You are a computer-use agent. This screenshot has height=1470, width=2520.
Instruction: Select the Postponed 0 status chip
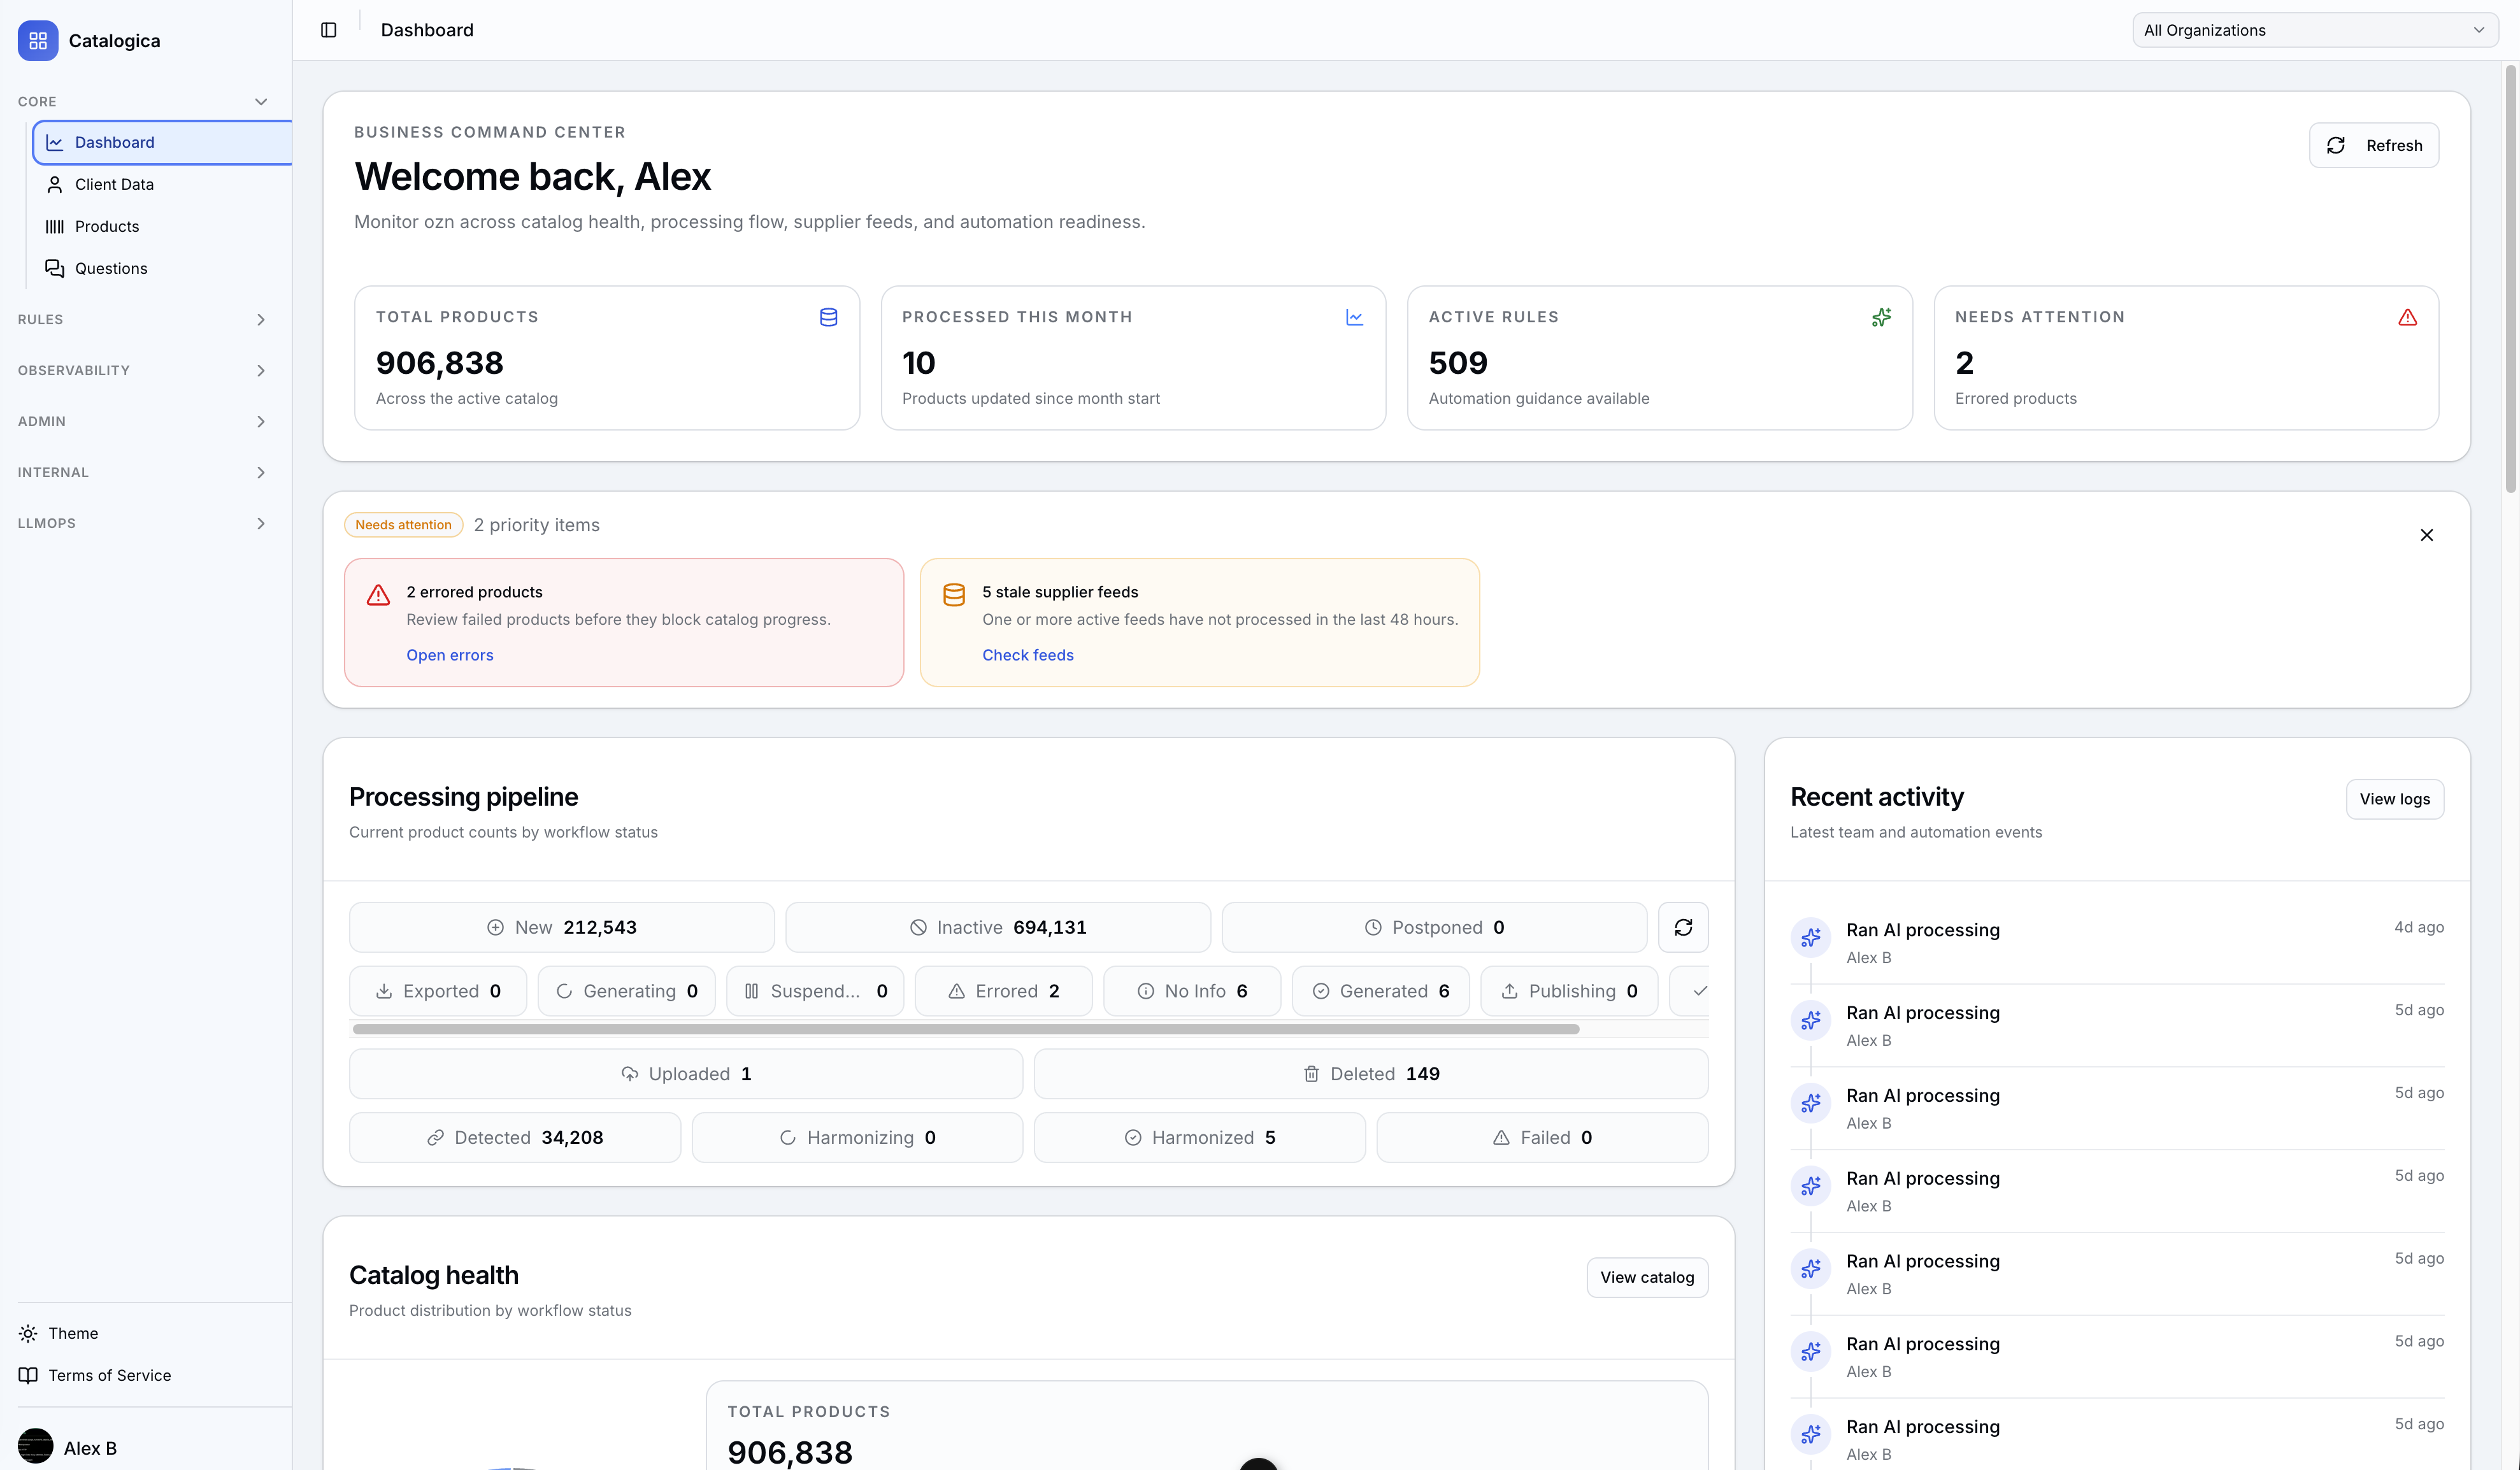(1434, 927)
